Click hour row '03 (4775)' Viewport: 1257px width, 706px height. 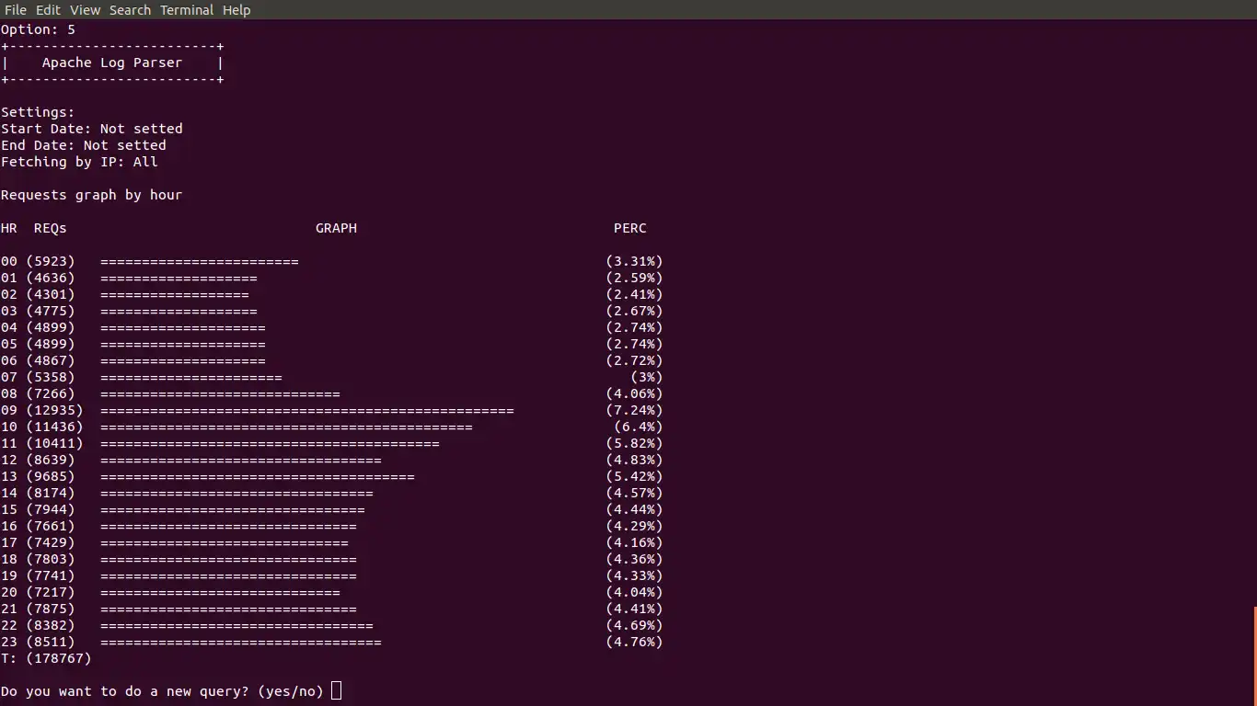[x=332, y=311]
